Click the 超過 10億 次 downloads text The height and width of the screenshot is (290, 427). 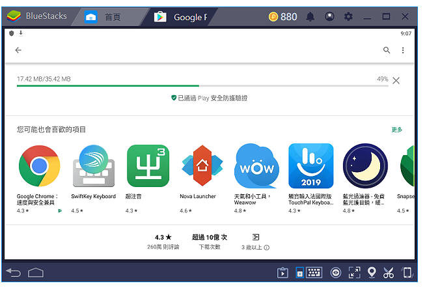point(210,237)
